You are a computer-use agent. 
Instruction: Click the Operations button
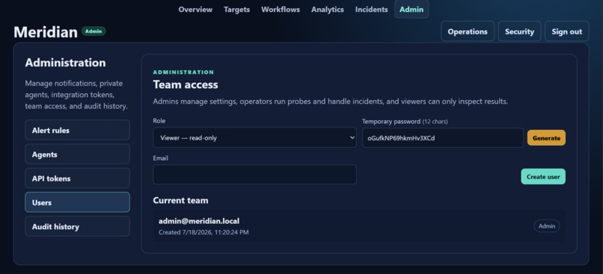[468, 31]
